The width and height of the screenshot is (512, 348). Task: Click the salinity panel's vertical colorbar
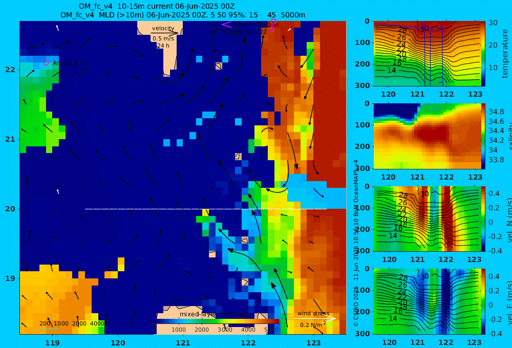click(x=483, y=136)
